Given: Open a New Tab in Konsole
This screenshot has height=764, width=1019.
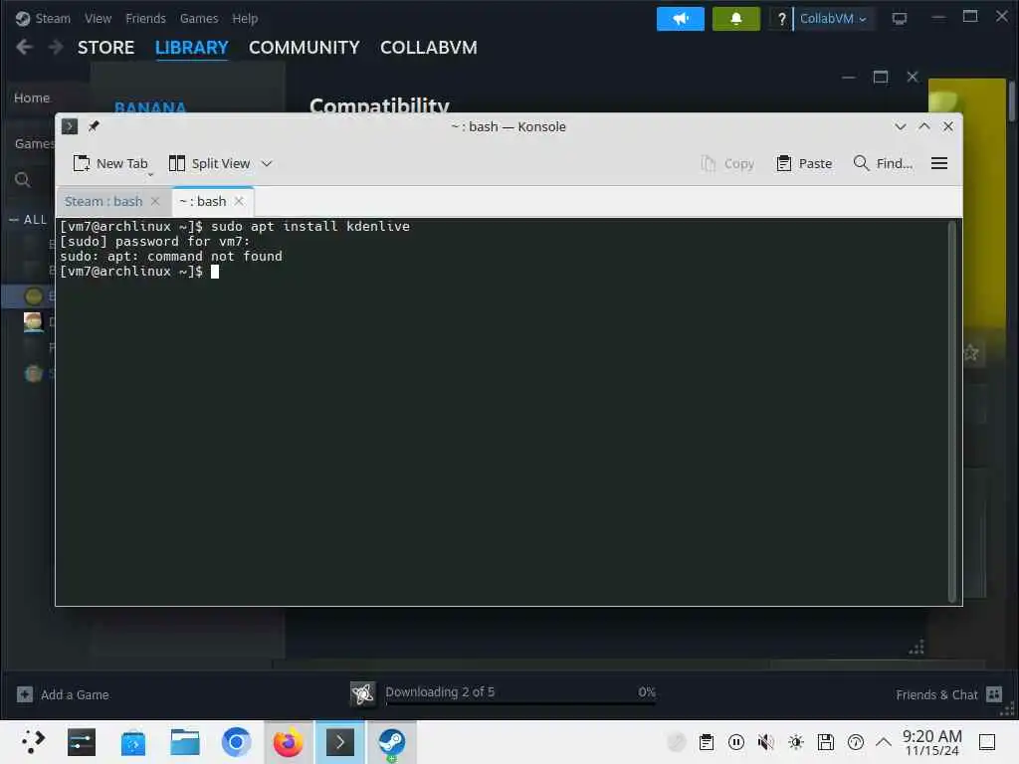Looking at the screenshot, I should [x=109, y=164].
